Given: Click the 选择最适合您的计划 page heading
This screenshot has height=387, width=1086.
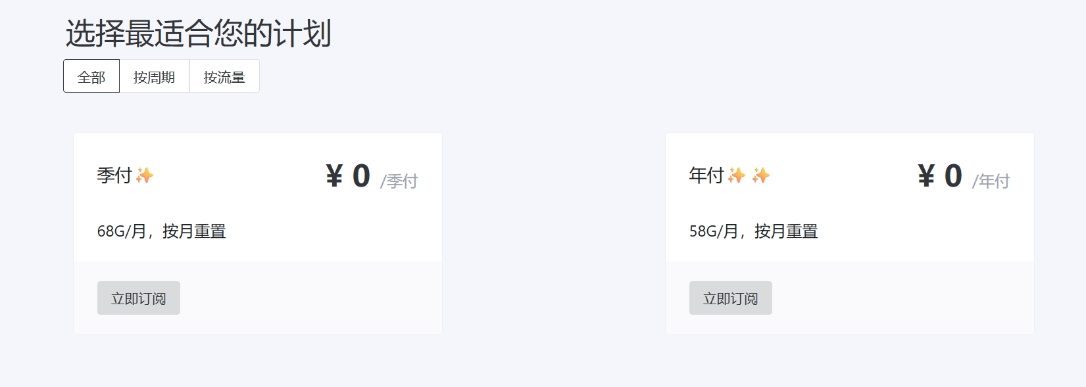Looking at the screenshot, I should [198, 34].
